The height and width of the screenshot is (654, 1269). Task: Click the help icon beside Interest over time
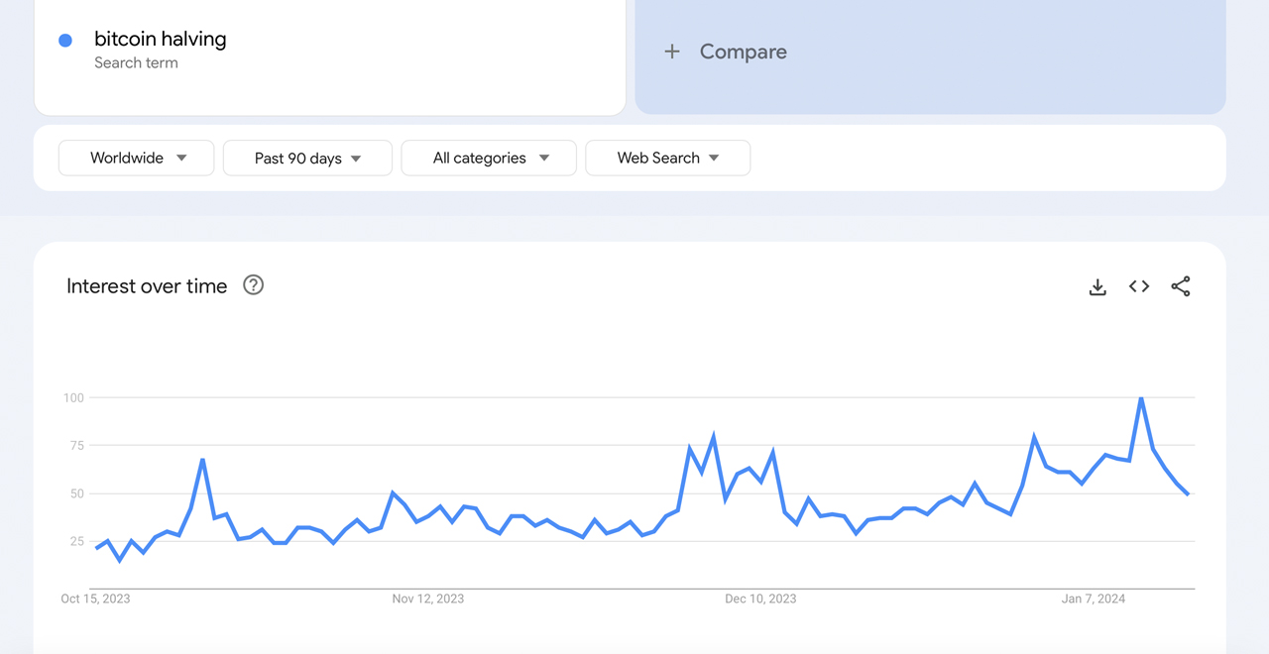[x=253, y=285]
